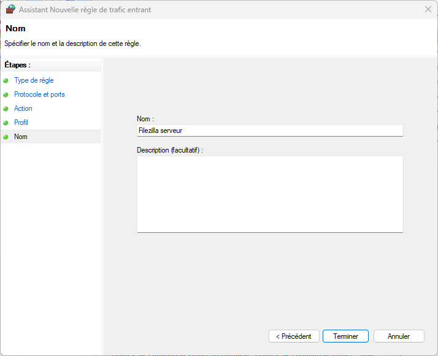Click the green bullet beside Type de règle
The height and width of the screenshot is (356, 438).
tap(6, 80)
